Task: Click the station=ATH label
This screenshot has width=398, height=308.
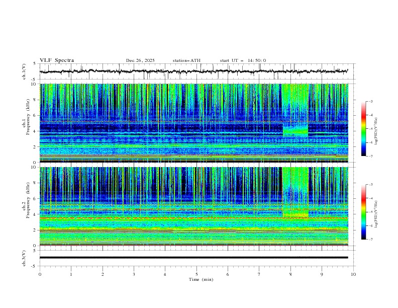Action: coord(186,60)
